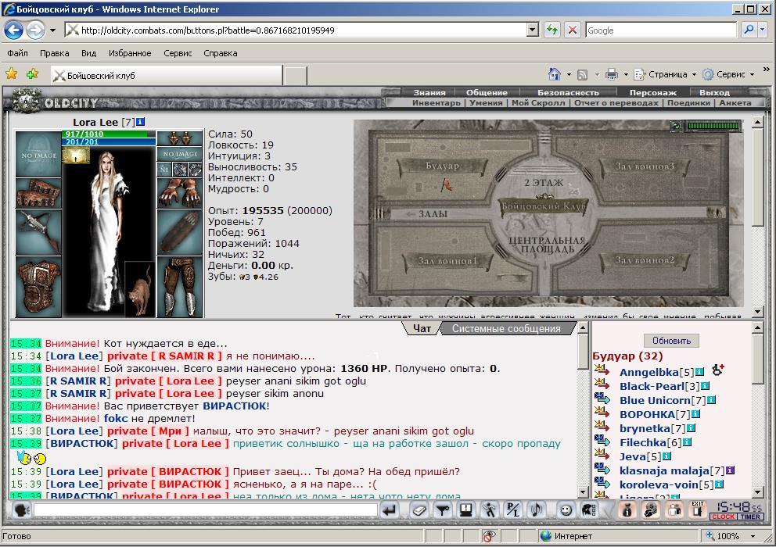Click the clan skull emblem icon in bottom toolbar
This screenshot has width=776, height=547.
650,509
